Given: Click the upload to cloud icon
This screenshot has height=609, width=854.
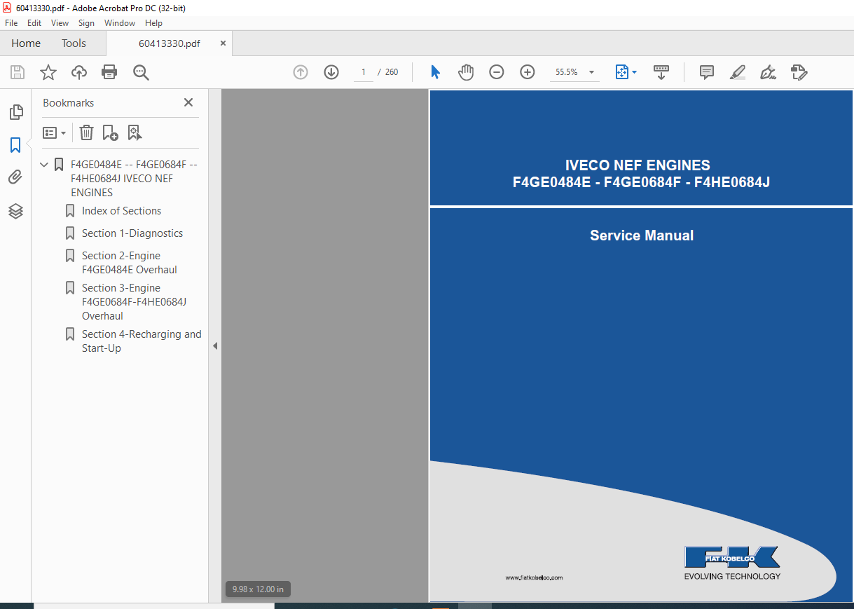Looking at the screenshot, I should pos(79,72).
